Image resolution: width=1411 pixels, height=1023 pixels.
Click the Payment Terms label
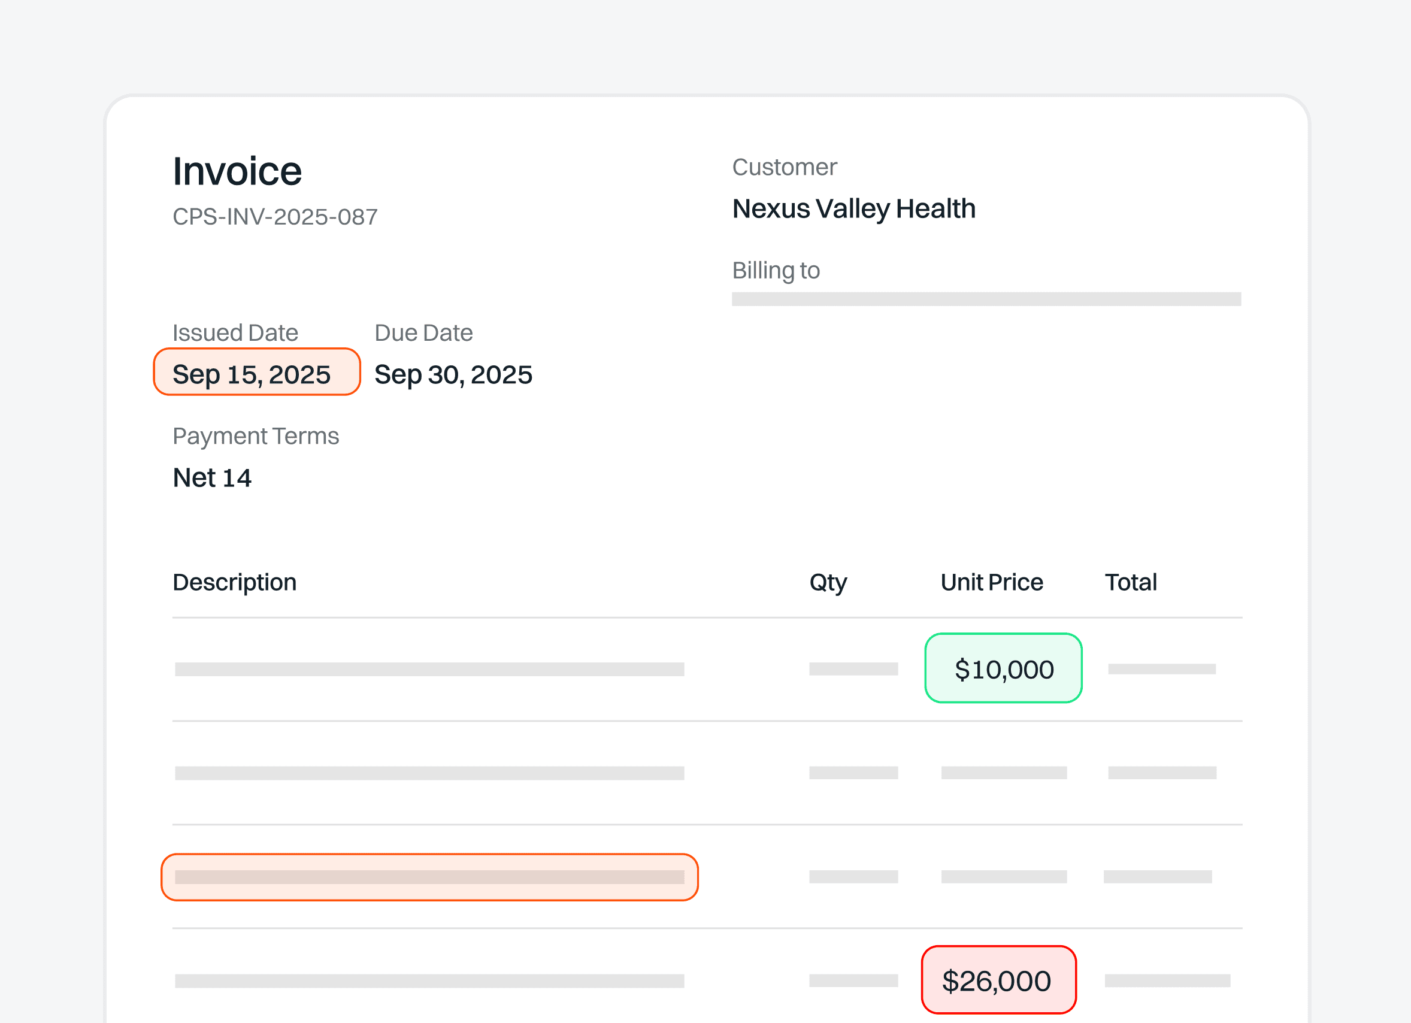point(256,436)
